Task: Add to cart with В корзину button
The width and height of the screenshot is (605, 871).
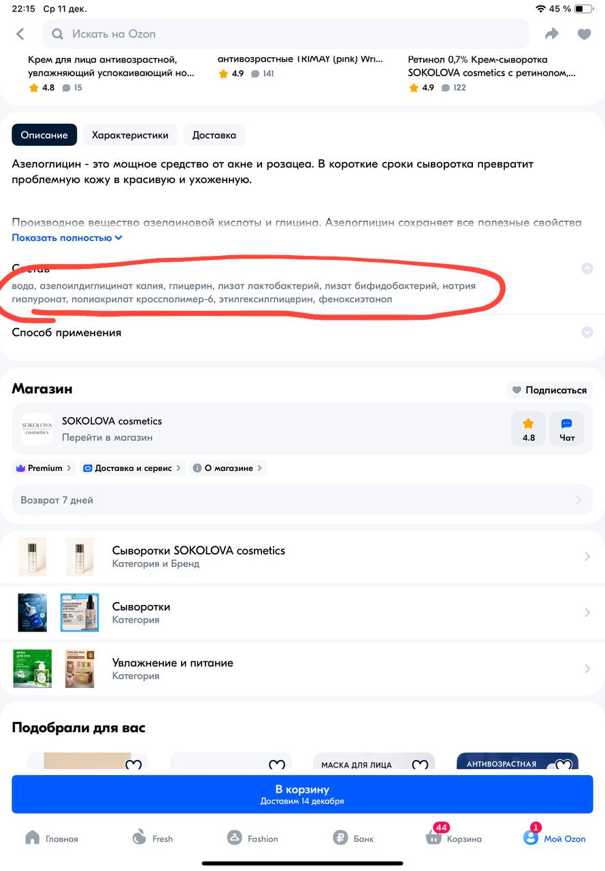Action: click(302, 794)
